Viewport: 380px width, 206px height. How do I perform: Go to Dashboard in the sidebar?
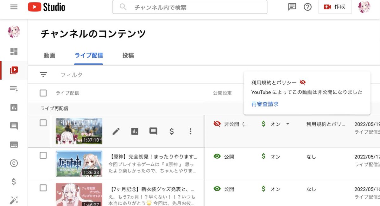tap(14, 52)
